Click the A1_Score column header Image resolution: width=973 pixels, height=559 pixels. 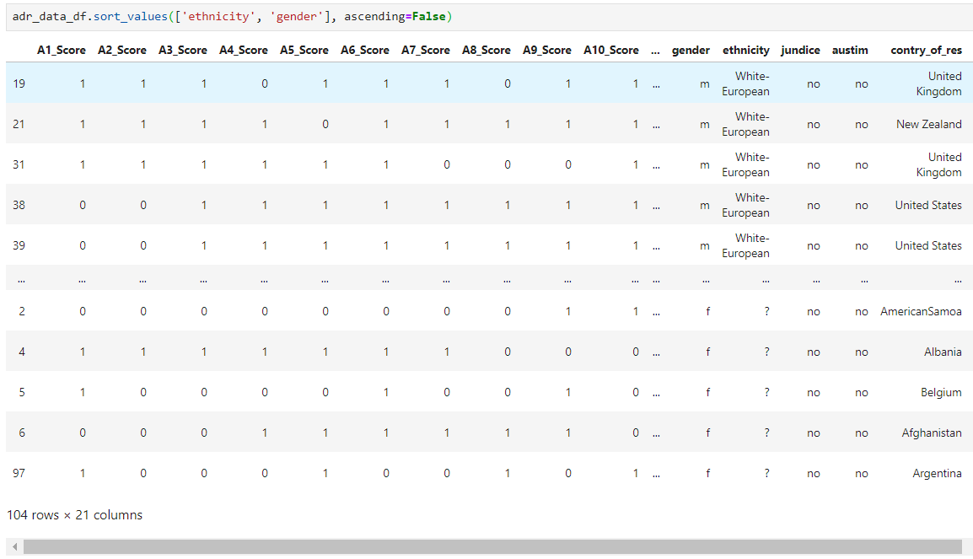coord(62,51)
